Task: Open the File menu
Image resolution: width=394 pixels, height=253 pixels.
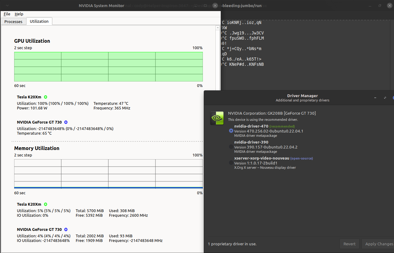Action: 7,14
